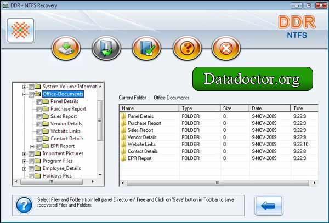Viewport: 329px width, 223px height.
Task: Click the Open drive toolbar icon
Action: pyautogui.click(x=66, y=48)
